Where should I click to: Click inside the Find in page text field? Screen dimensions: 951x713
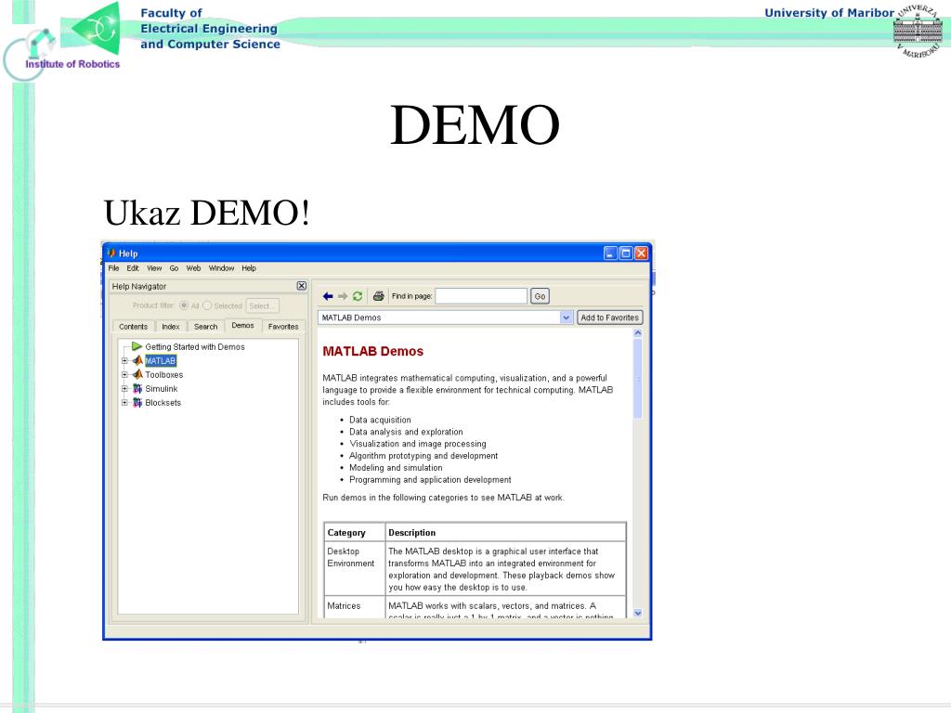point(481,296)
